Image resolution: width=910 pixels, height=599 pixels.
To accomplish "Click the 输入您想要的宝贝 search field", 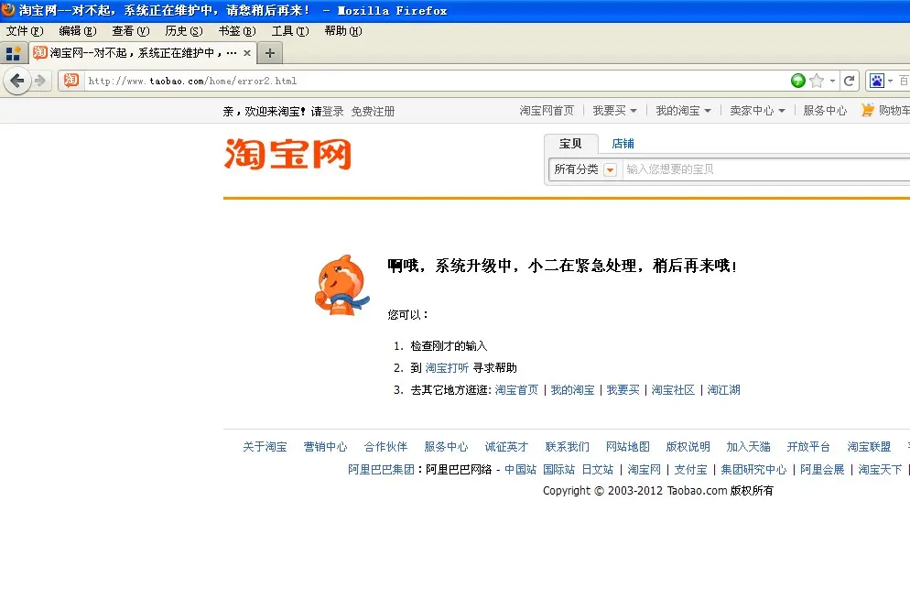I will tap(766, 169).
